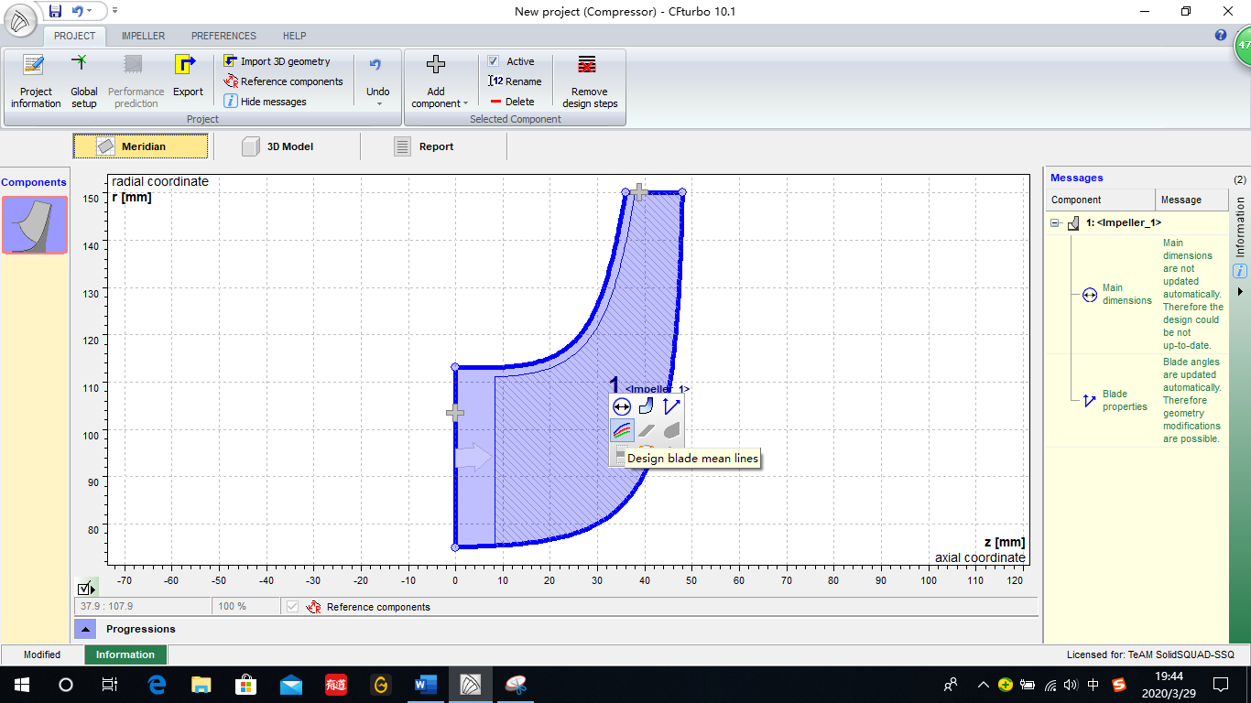Image resolution: width=1251 pixels, height=703 pixels.
Task: Open Windows Start menu
Action: [21, 684]
